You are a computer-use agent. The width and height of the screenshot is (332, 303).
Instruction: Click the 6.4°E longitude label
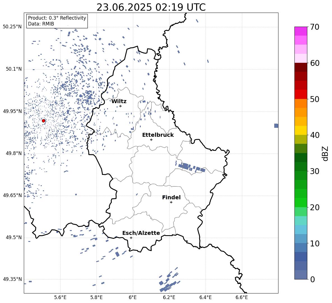(x=205, y=298)
